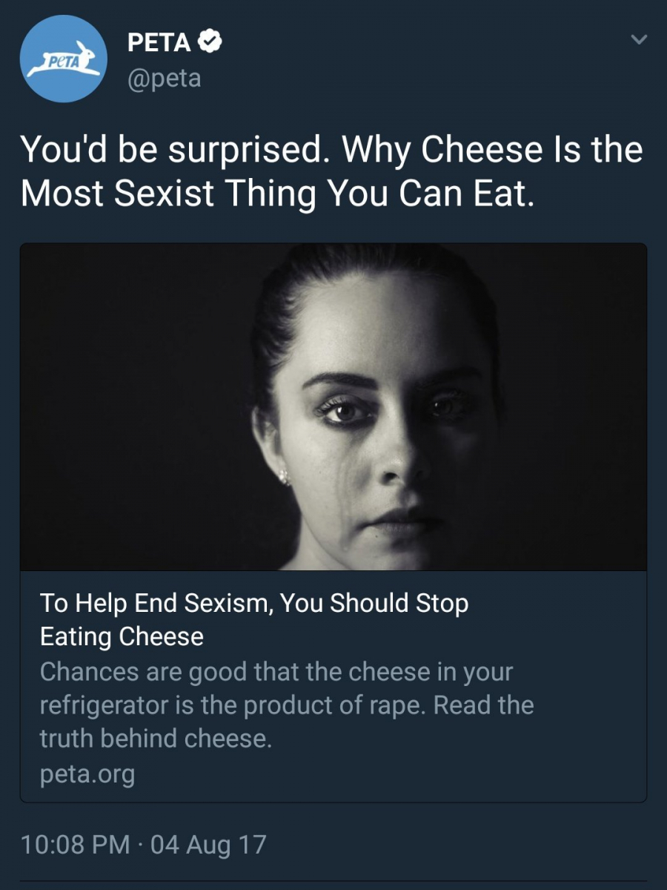
Task: Open the PETA profile avatar
Action: pos(63,59)
